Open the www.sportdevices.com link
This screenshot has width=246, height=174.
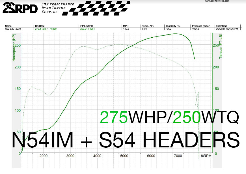[225, 1]
